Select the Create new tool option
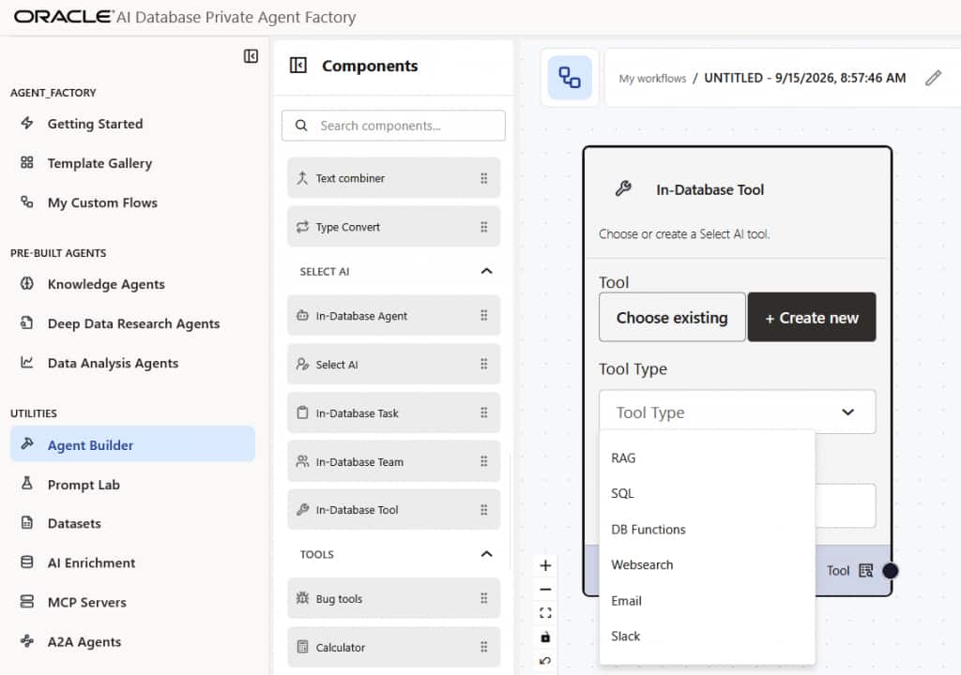 pos(812,317)
